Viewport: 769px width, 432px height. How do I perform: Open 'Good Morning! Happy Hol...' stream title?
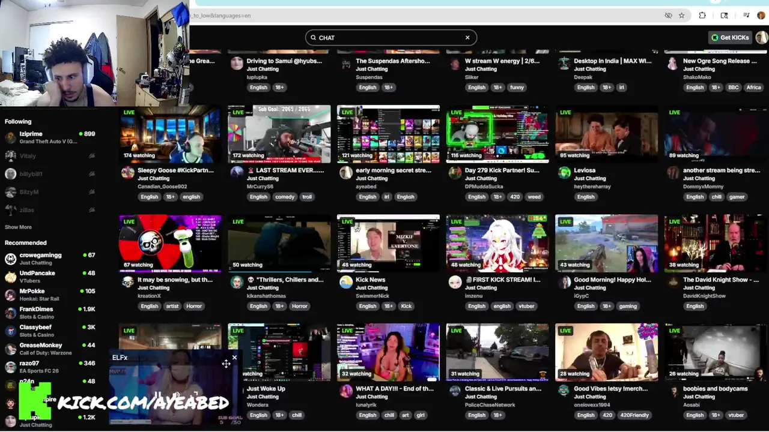pyautogui.click(x=612, y=280)
